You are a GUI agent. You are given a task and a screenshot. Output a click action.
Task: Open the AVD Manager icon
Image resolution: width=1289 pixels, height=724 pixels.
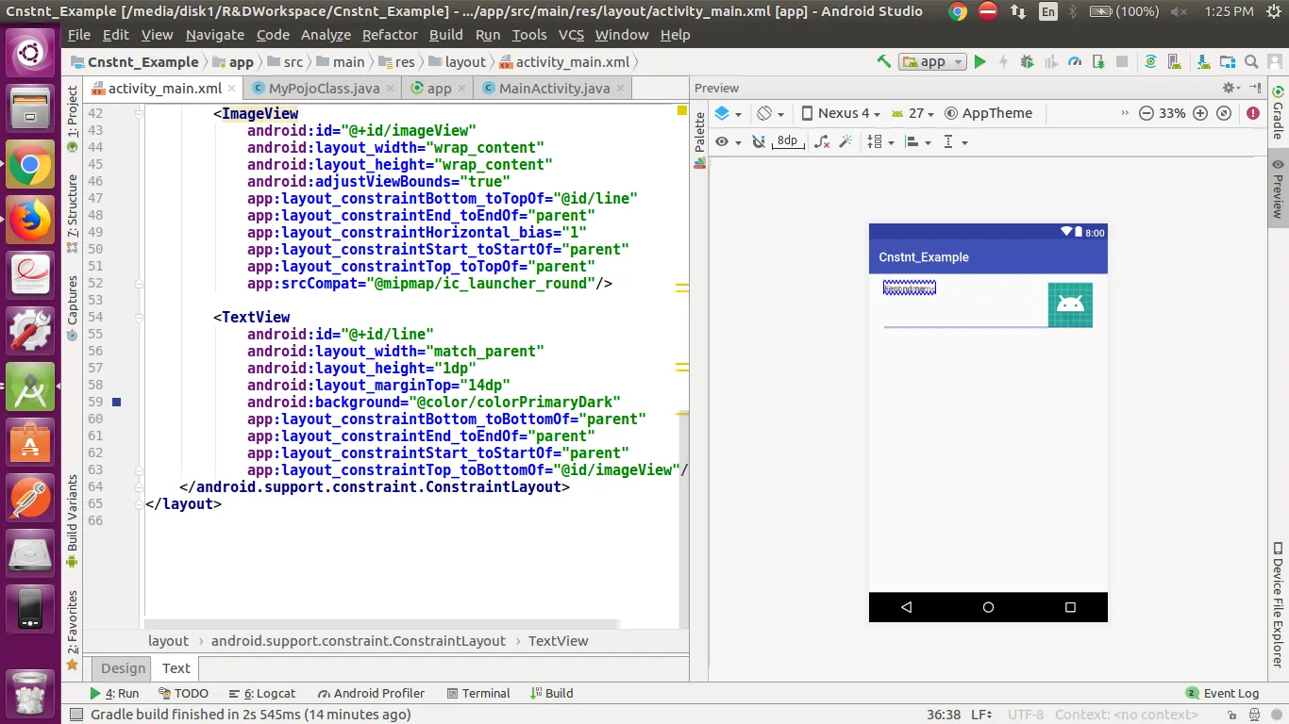pyautogui.click(x=1176, y=62)
